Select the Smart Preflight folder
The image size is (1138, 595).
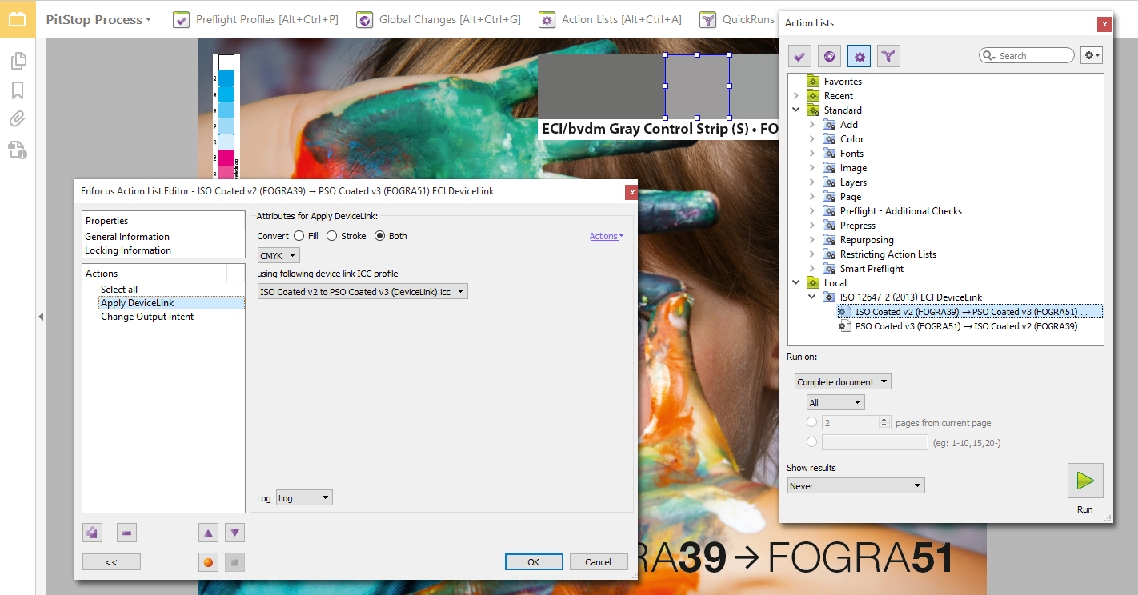pyautogui.click(x=872, y=269)
